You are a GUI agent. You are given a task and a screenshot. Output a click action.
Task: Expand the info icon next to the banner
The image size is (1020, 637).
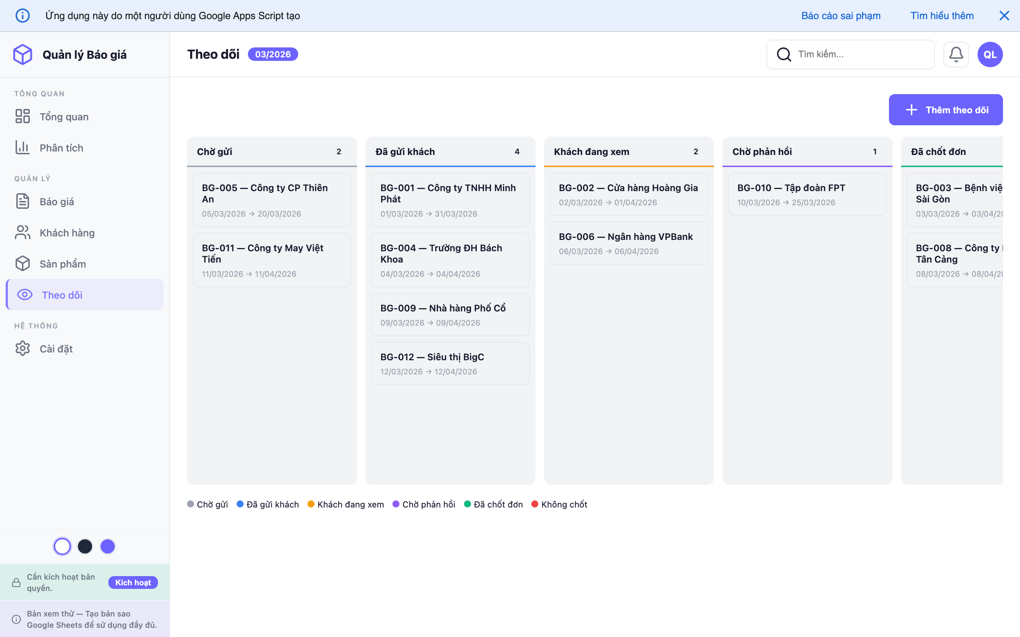pyautogui.click(x=23, y=15)
